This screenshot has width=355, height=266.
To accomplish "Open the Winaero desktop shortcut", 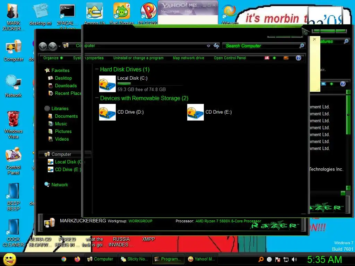I will click(x=230, y=15).
